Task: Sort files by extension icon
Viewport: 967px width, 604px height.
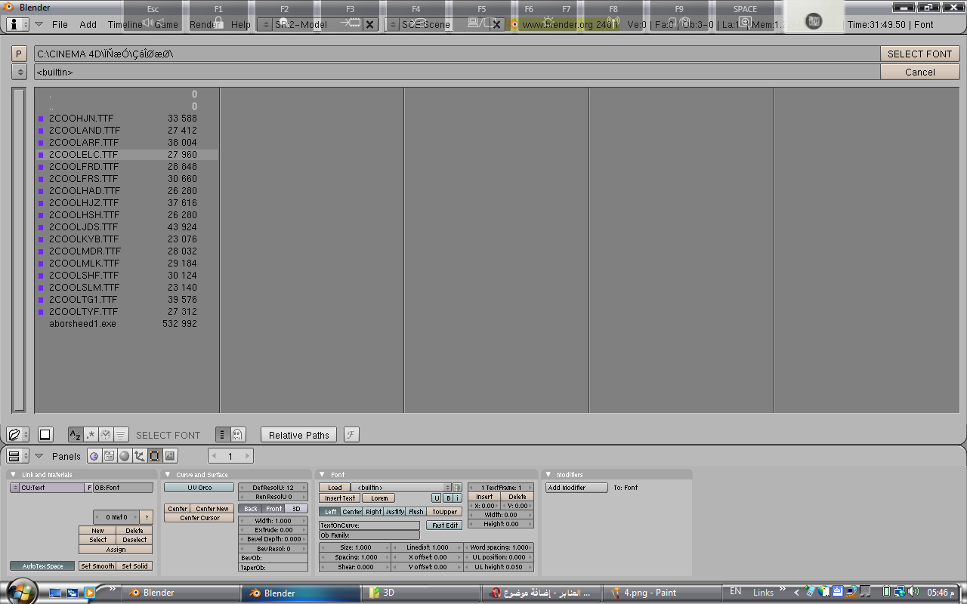Action: click(x=91, y=435)
